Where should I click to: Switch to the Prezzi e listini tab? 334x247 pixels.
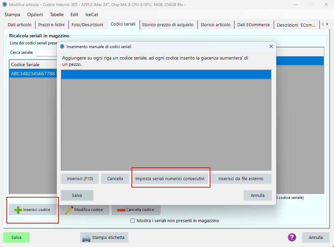click(51, 25)
